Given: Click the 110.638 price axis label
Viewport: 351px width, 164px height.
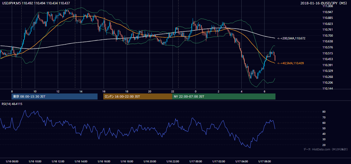Looking at the screenshot, I should pyautogui.click(x=328, y=41).
